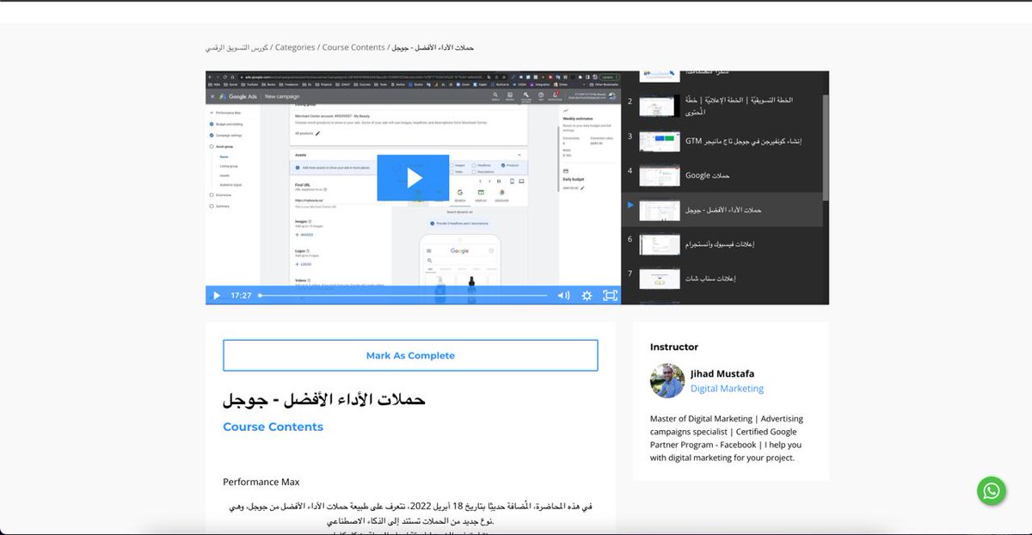1032x535 pixels.
Task: Click the حملات الأداء الأفضل - جوجل lesson title
Action: [324, 400]
